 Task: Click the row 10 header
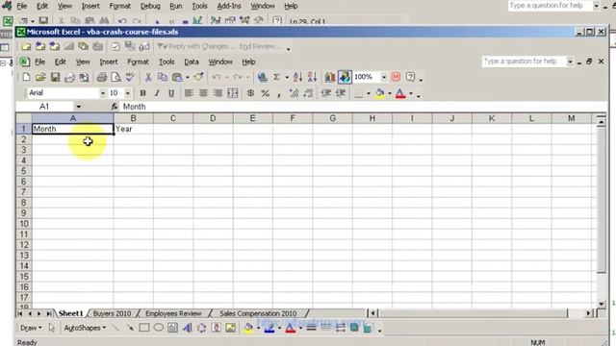pyautogui.click(x=24, y=224)
